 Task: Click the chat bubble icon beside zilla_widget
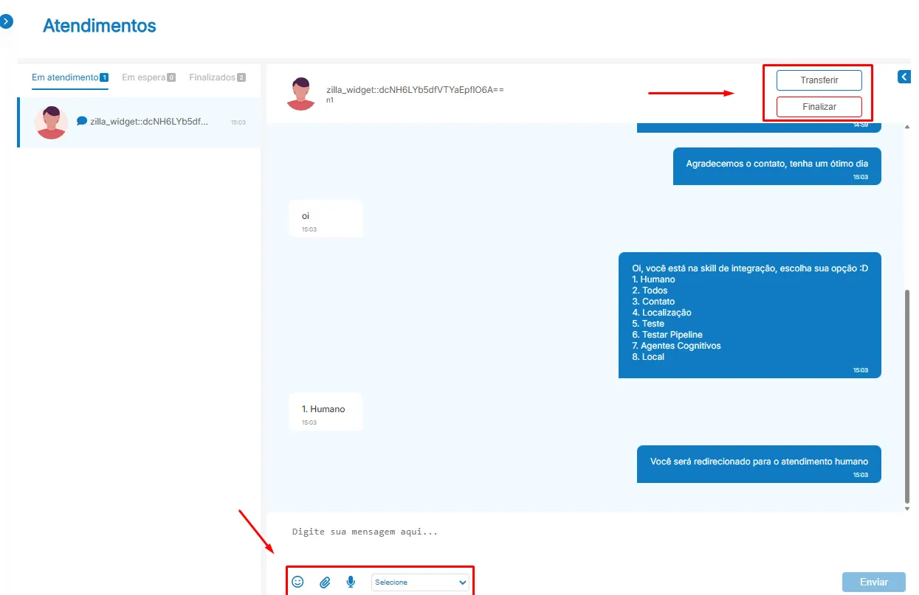coord(82,121)
